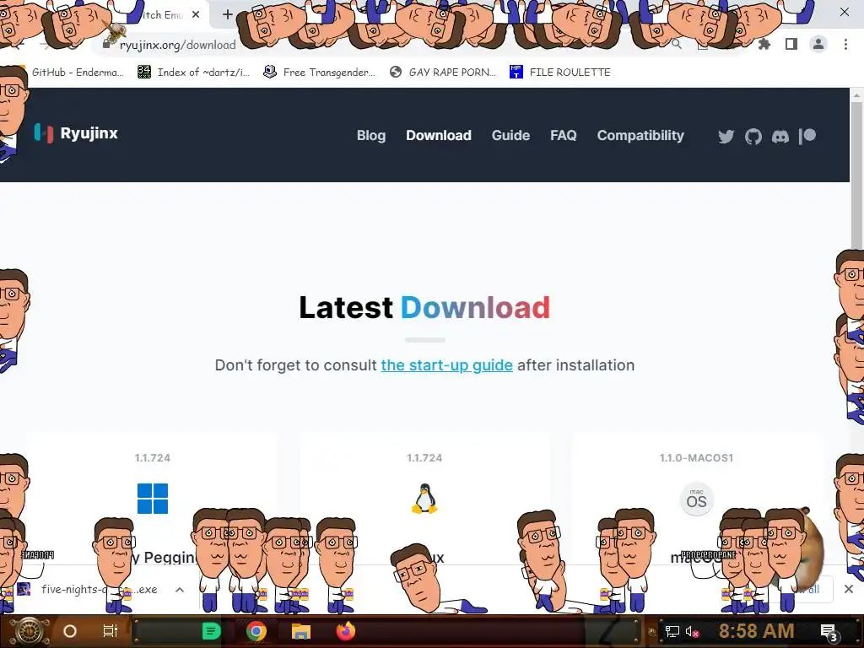Image resolution: width=864 pixels, height=648 pixels.
Task: Open the Chrome three-dot menu
Action: pyautogui.click(x=845, y=44)
